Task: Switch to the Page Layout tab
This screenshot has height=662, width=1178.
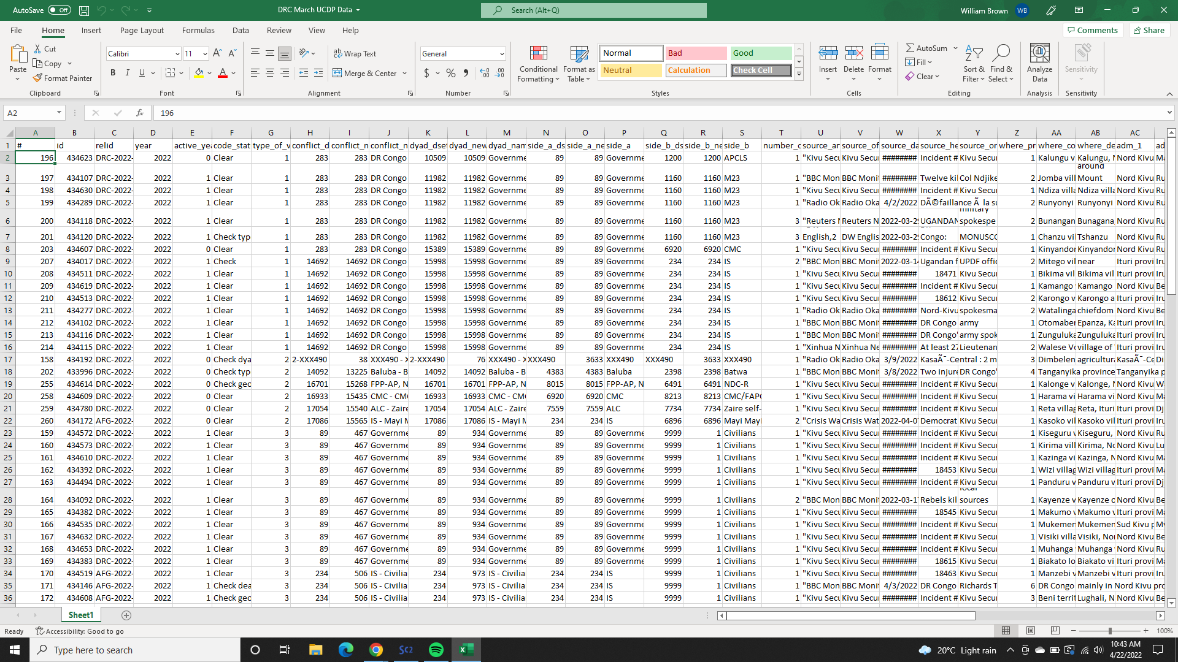Action: (x=142, y=30)
